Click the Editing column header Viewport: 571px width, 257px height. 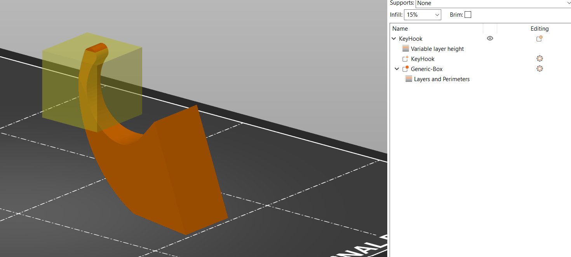540,29
